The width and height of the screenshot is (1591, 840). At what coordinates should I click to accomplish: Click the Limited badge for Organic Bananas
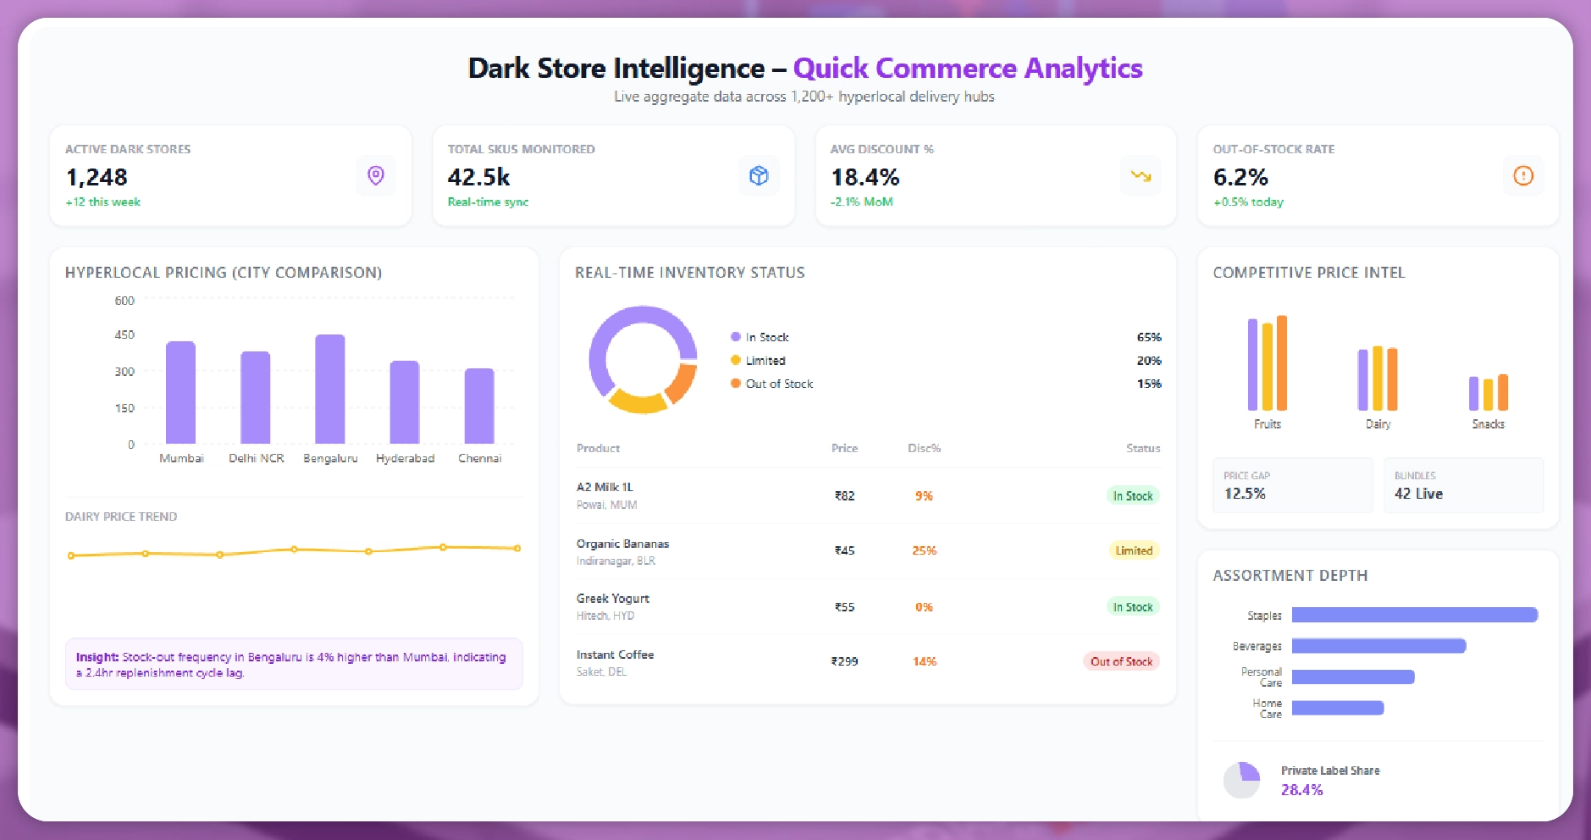[1134, 550]
